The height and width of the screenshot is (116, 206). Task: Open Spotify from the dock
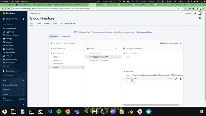point(59,111)
